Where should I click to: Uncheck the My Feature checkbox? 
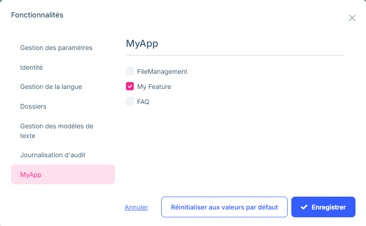(130, 86)
